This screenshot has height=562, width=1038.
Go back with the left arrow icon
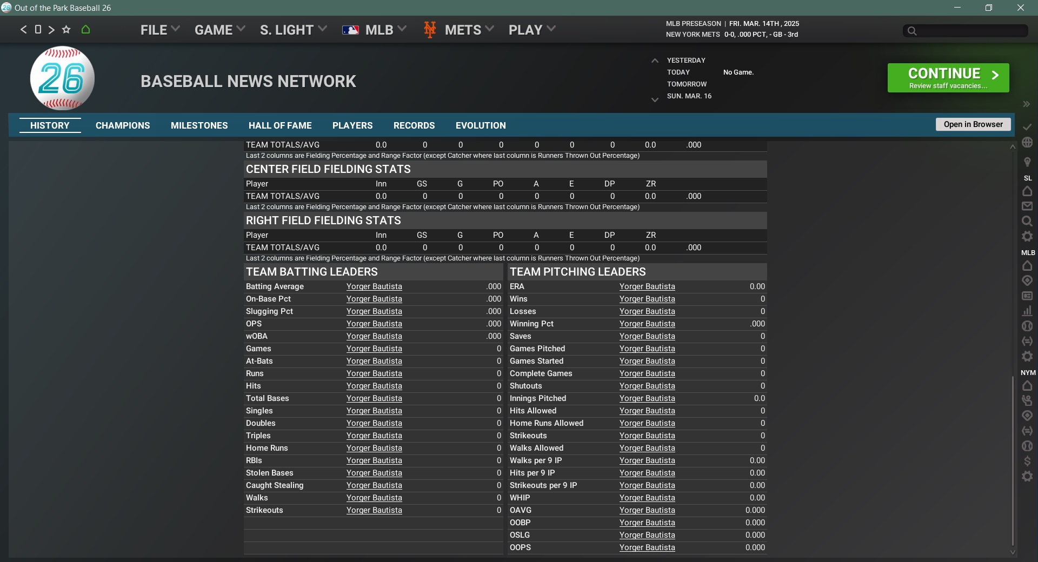[23, 30]
